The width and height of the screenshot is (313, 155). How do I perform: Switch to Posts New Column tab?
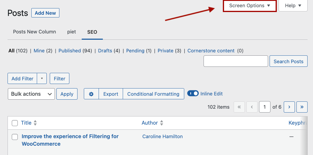coord(34,32)
